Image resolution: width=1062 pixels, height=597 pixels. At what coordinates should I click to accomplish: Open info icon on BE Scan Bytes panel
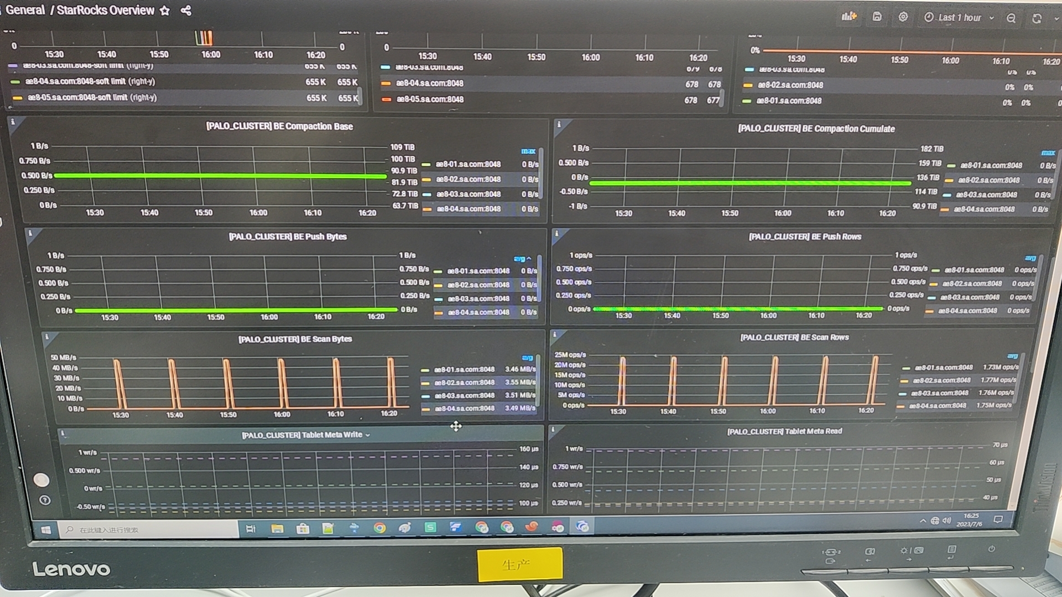47,336
